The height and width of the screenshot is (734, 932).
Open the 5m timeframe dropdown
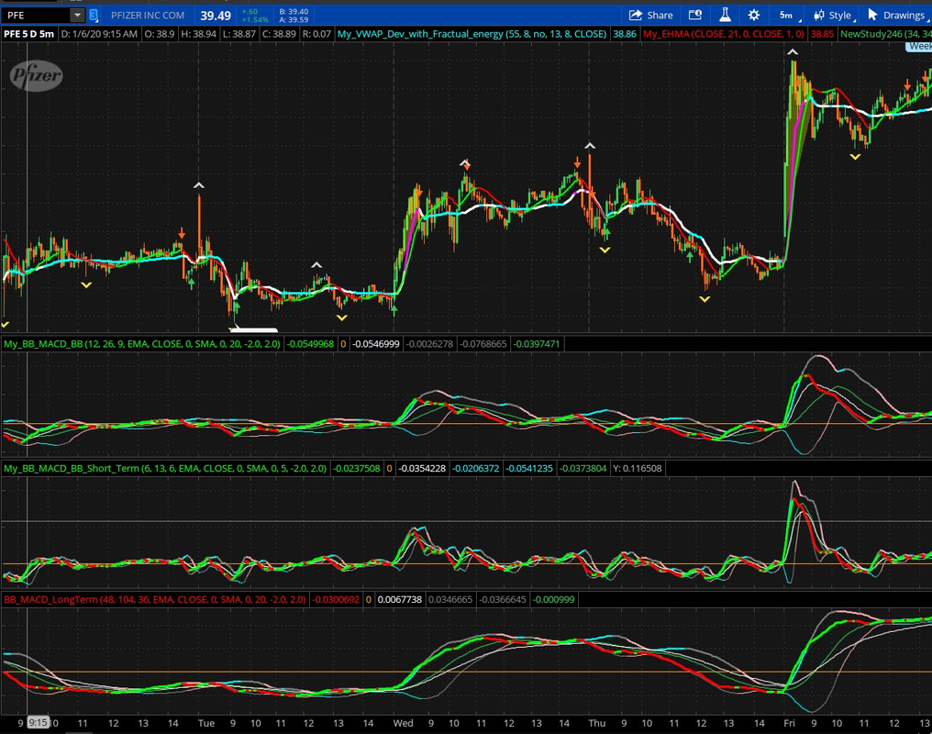tap(787, 15)
